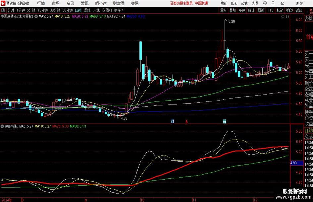Expand the 更多 period options
Viewport: 313px width, 202px height.
click(119, 10)
